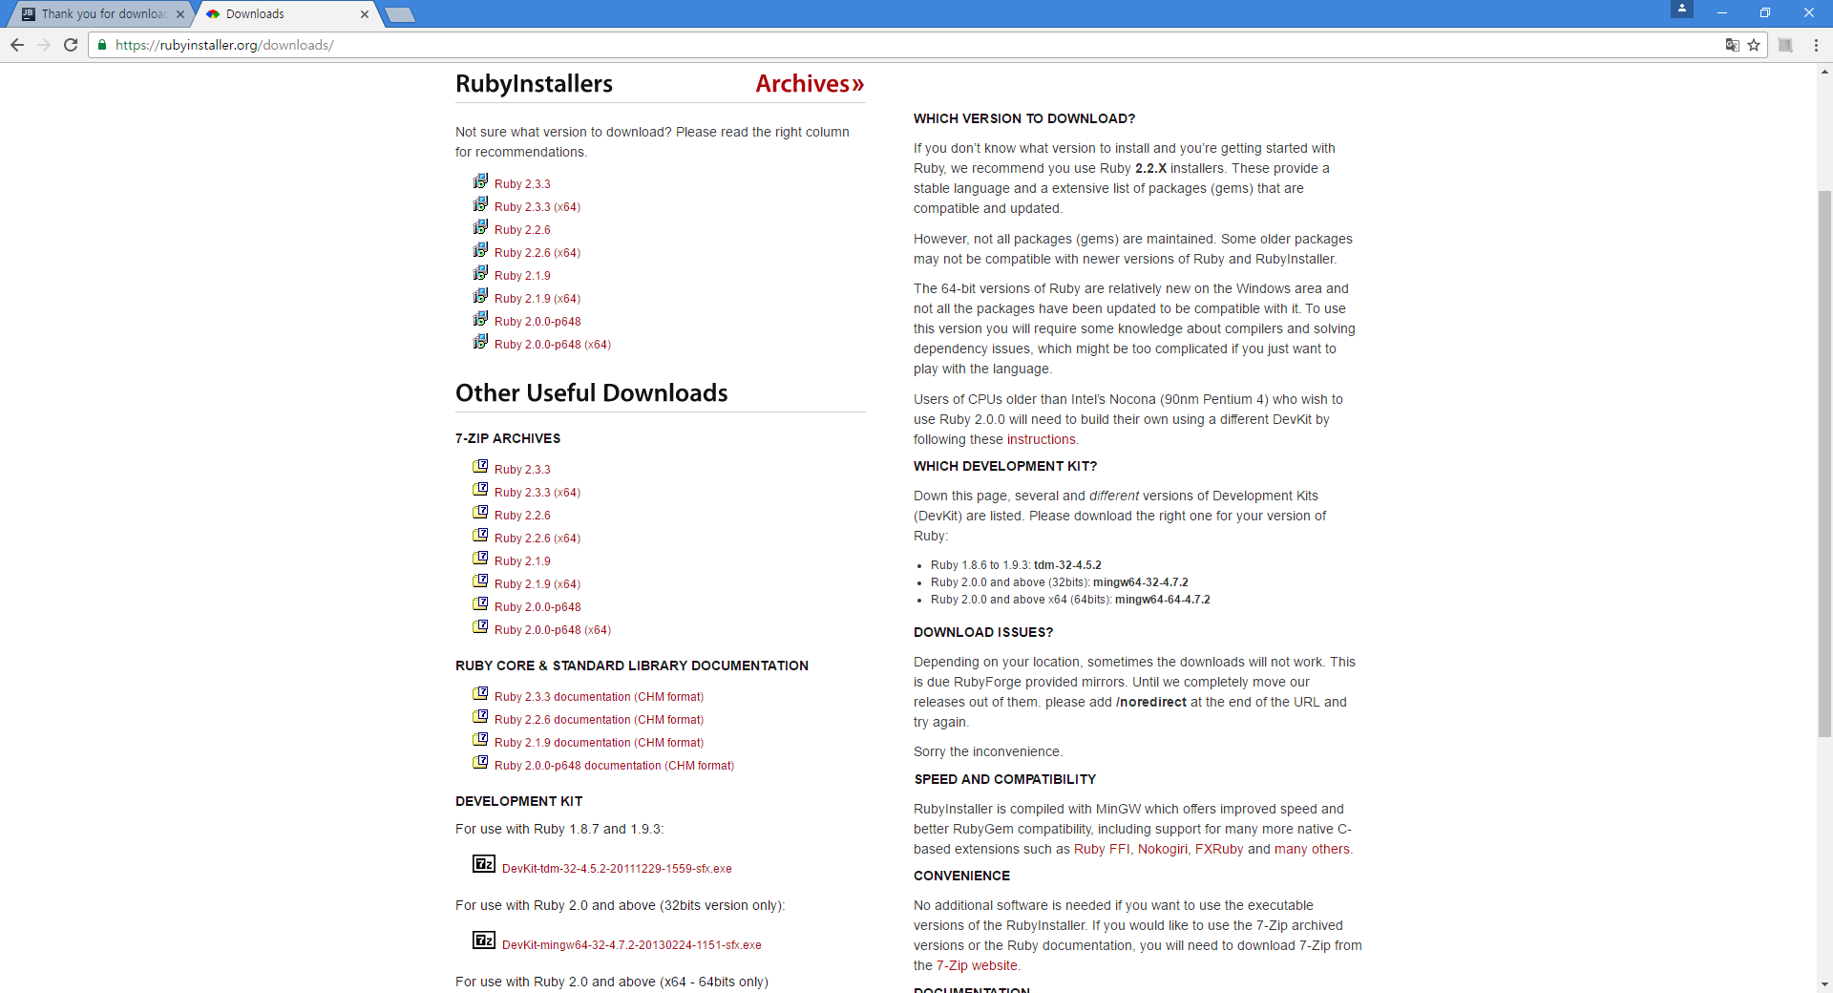1833x993 pixels.
Task: Click installer icon beside Ruby 2.1.9 (x64)
Action: coord(480,296)
